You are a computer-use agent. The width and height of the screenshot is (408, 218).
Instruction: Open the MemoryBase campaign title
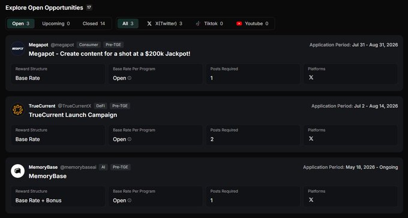pyautogui.click(x=47, y=176)
